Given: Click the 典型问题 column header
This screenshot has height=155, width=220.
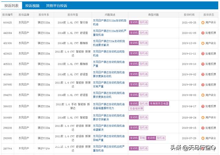Looking at the screenshot, I should [x=154, y=14].
